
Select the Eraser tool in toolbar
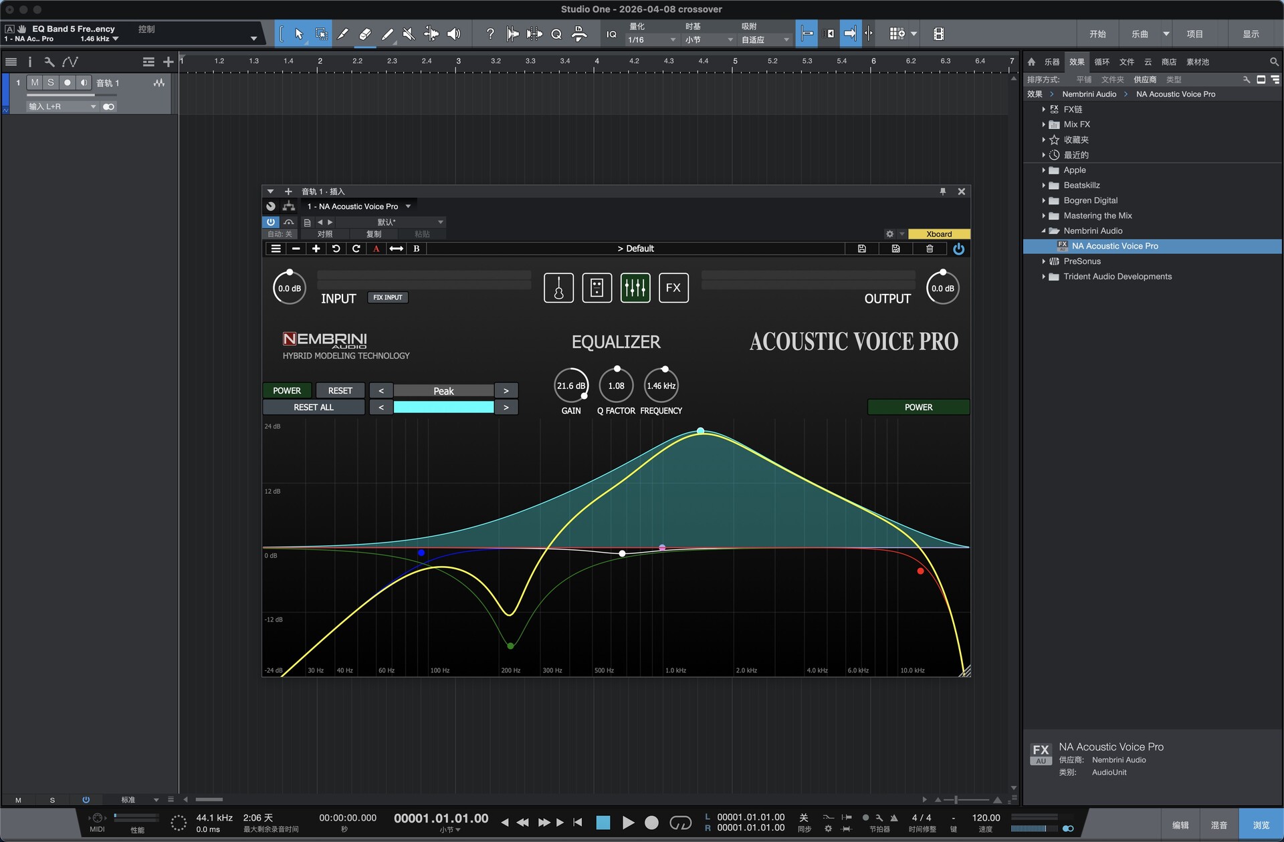(364, 34)
